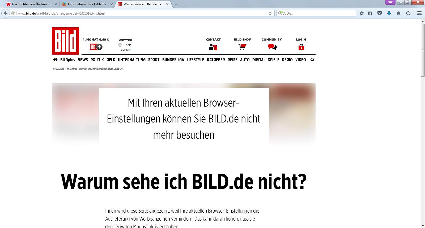The image size is (425, 228).
Task: Open the site search magnifier icon
Action: 312,60
